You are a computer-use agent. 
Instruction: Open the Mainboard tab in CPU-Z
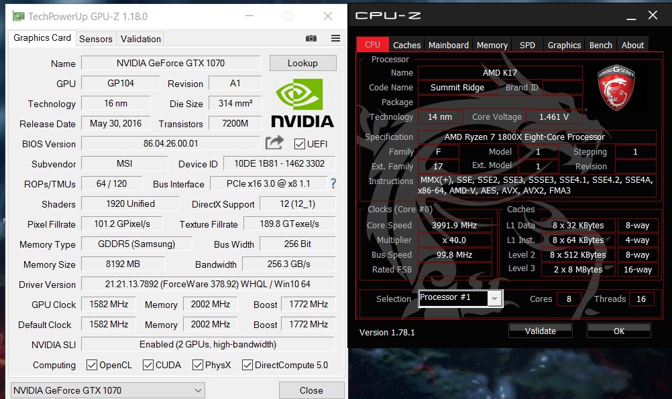448,45
